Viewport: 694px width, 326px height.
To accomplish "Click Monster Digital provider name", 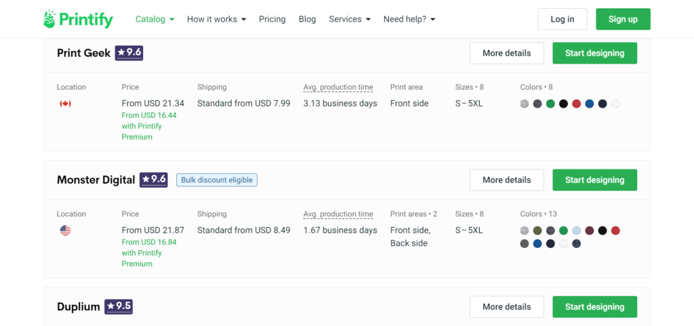I will (x=96, y=180).
